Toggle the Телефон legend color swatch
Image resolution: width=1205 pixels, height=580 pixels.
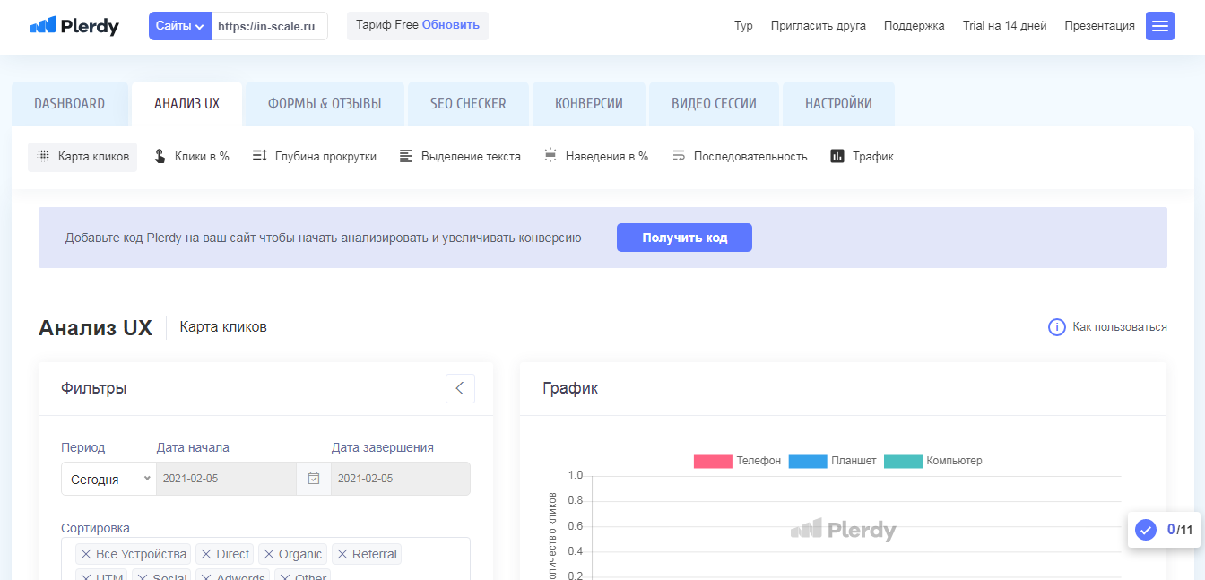coord(713,461)
